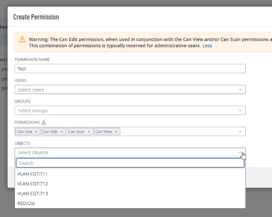Select VLAN CGT:711 from the list

33,174
